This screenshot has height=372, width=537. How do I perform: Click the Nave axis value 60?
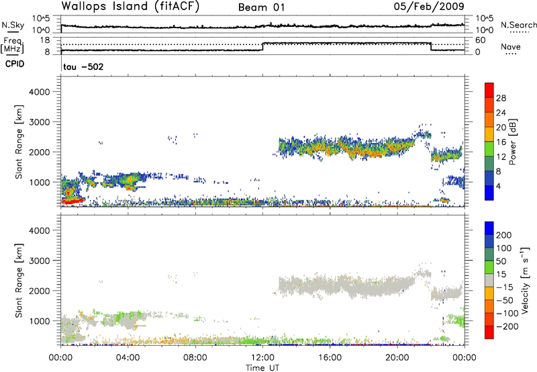point(481,40)
